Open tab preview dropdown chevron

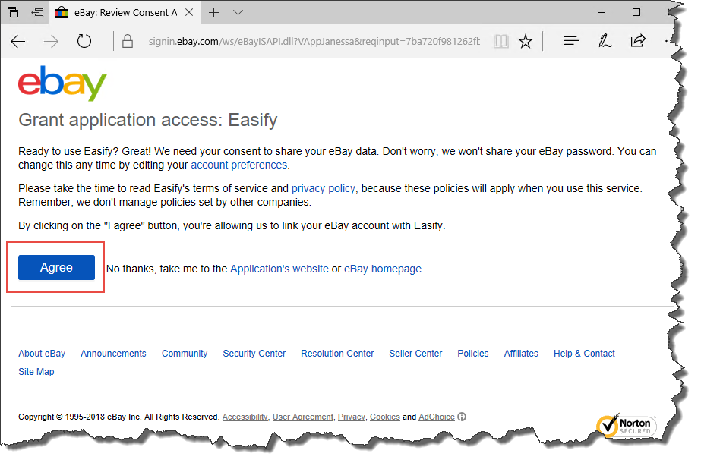click(x=238, y=12)
